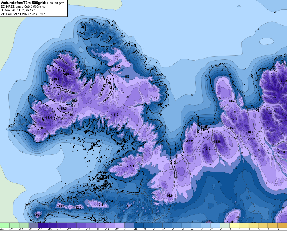Image resolution: width=287 pixels, height=231 pixels.
Task: Pick the pale yellow legend swatch labeled 0
Action: click(234, 225)
